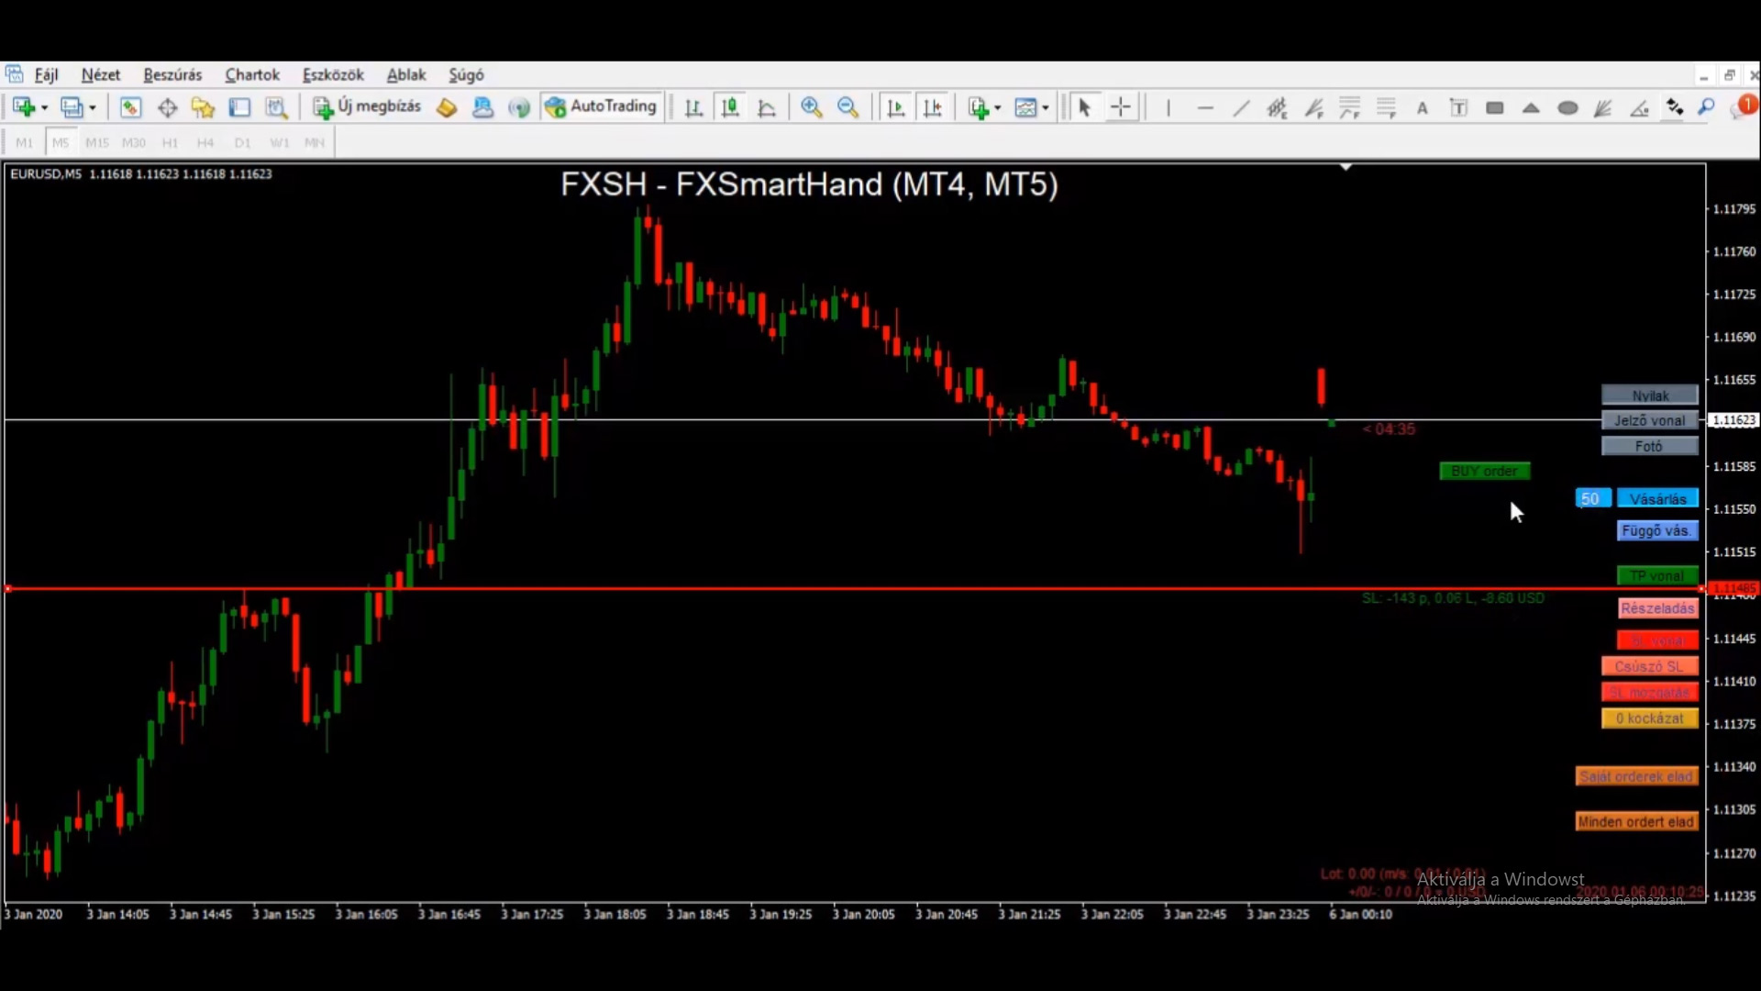Image resolution: width=1761 pixels, height=991 pixels.
Task: Click the red SL line handle
Action: point(8,588)
